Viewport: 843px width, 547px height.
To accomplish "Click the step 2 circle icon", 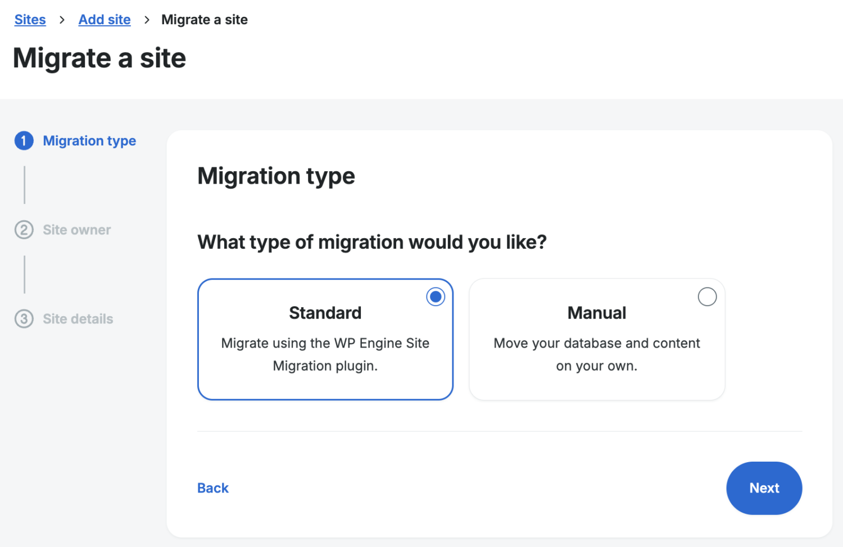I will (24, 230).
